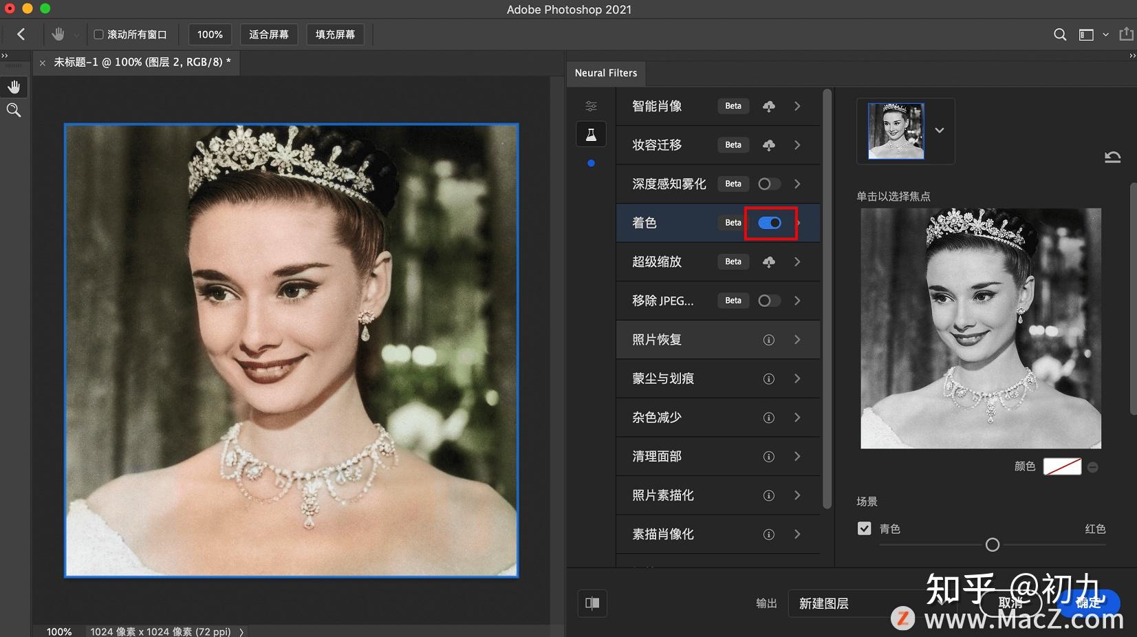This screenshot has height=637, width=1137.
Task: Collapse right panels double-arrow icon
Action: pos(1132,56)
